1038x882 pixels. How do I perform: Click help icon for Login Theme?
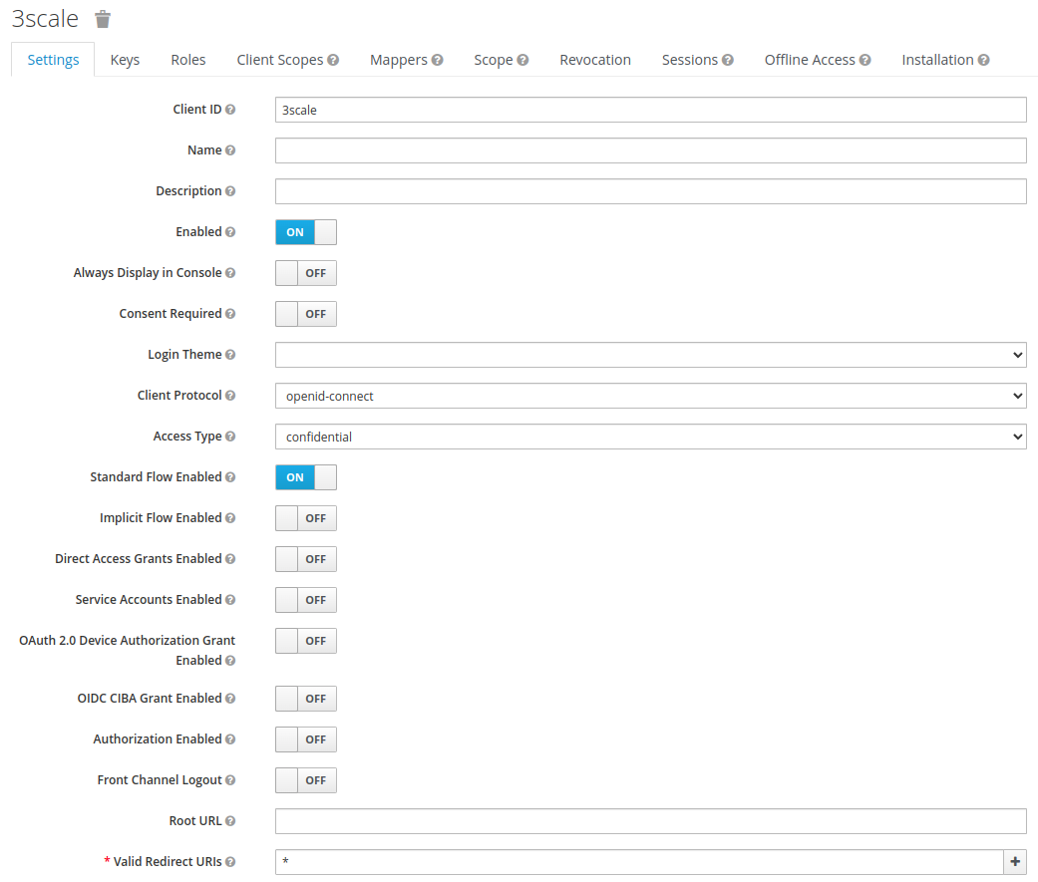click(x=230, y=355)
